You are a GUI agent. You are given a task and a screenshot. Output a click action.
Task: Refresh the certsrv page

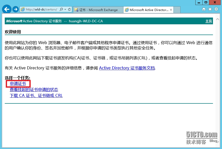point(69,10)
